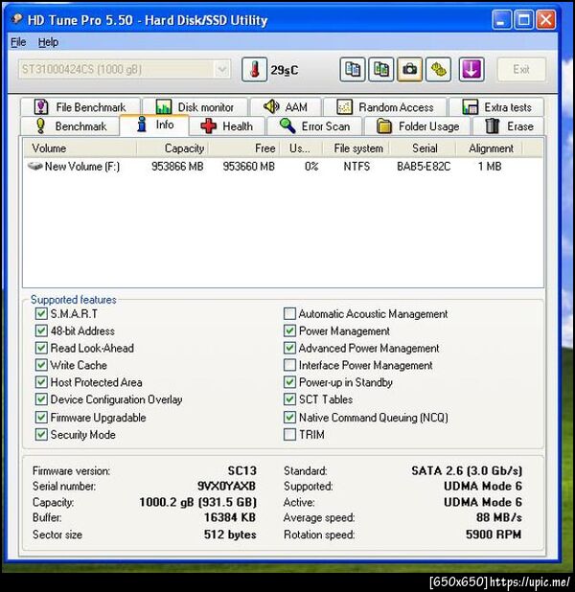Sort by the Capacity column header
Image resolution: width=575 pixels, height=592 pixels.
coord(172,148)
